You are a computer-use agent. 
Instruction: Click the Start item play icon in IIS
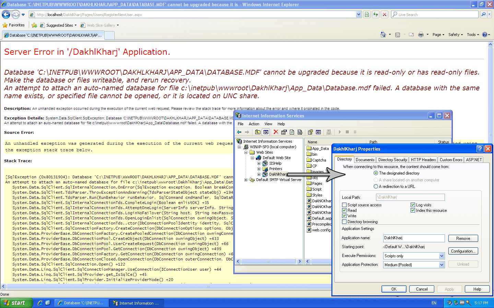click(340, 132)
